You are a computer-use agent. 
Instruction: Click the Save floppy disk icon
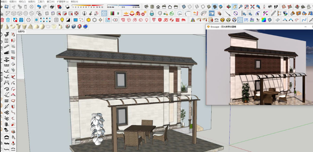coord(6,7)
